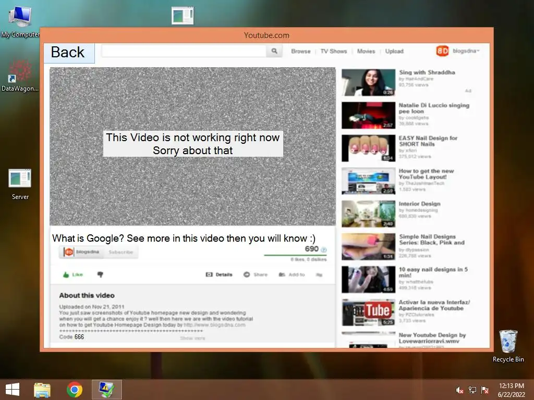The width and height of the screenshot is (534, 400).
Task: Click the Add to option
Action: tap(292, 274)
